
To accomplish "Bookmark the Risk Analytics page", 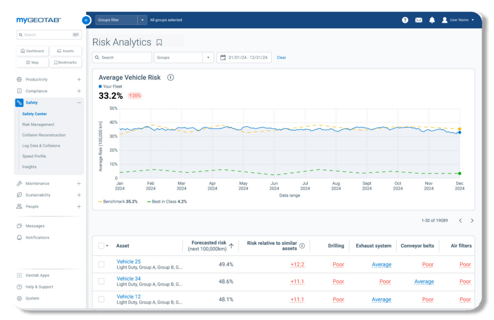I will [159, 42].
